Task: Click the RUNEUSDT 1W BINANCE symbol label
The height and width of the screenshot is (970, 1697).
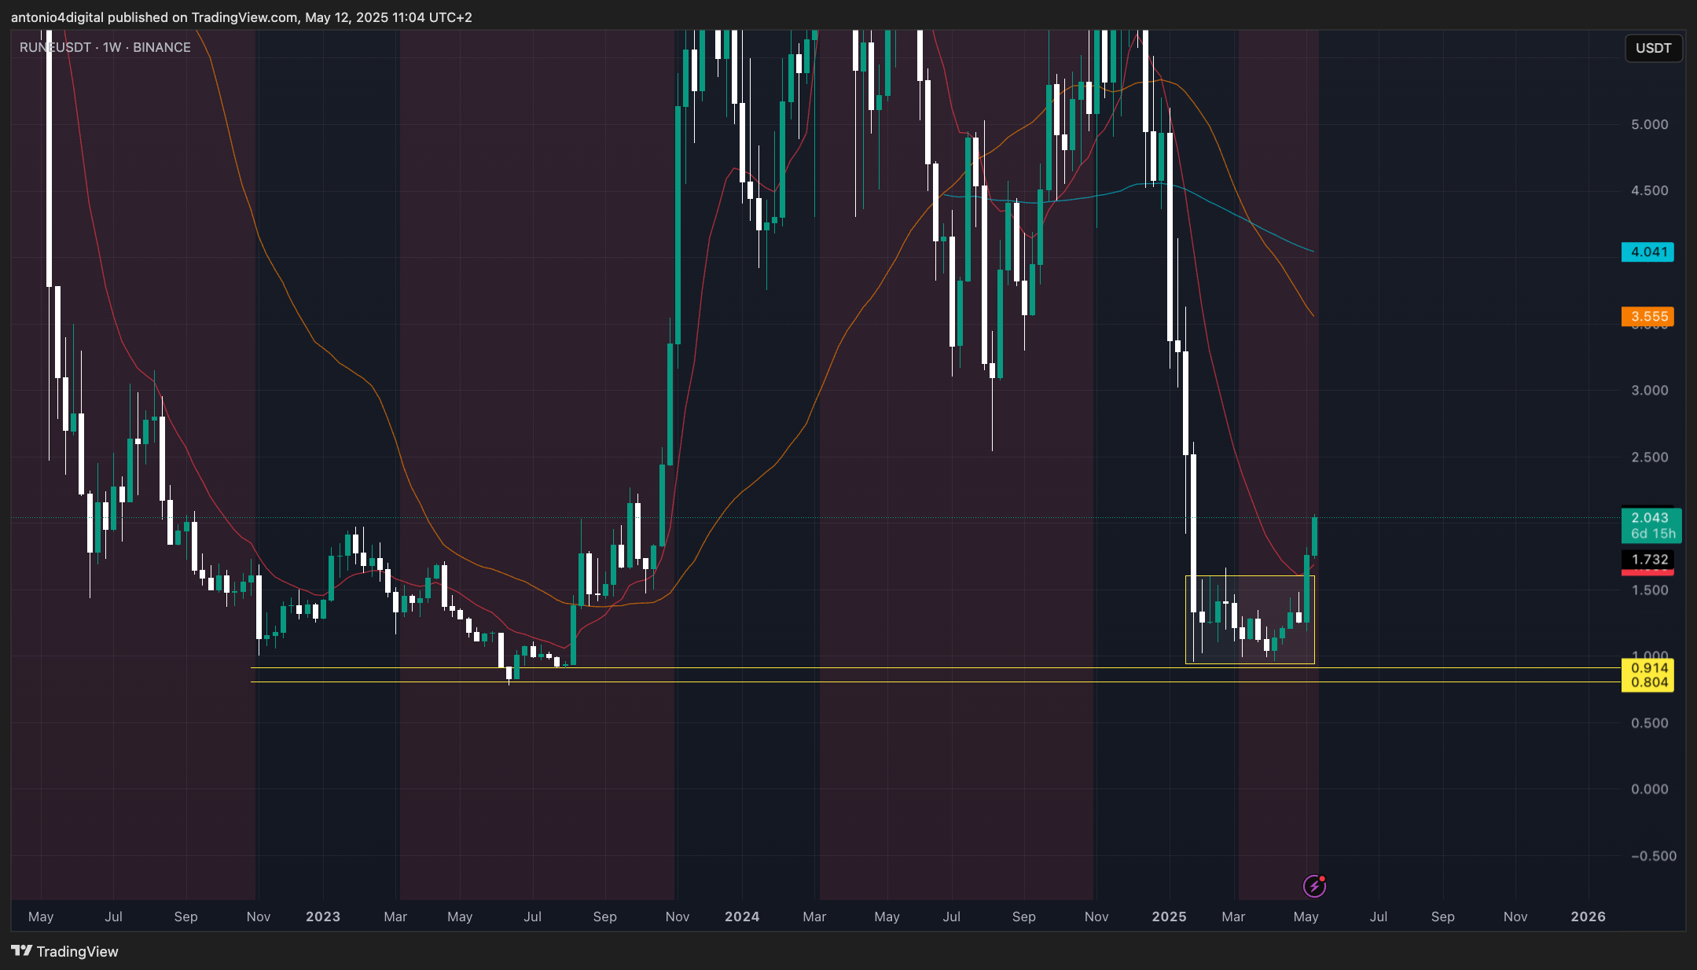Action: pyautogui.click(x=105, y=47)
